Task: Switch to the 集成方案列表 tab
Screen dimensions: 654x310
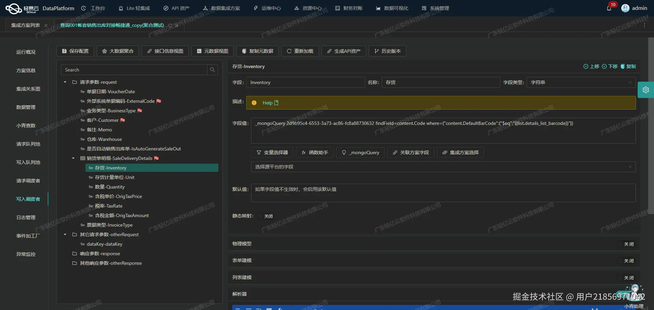Action: click(26, 25)
